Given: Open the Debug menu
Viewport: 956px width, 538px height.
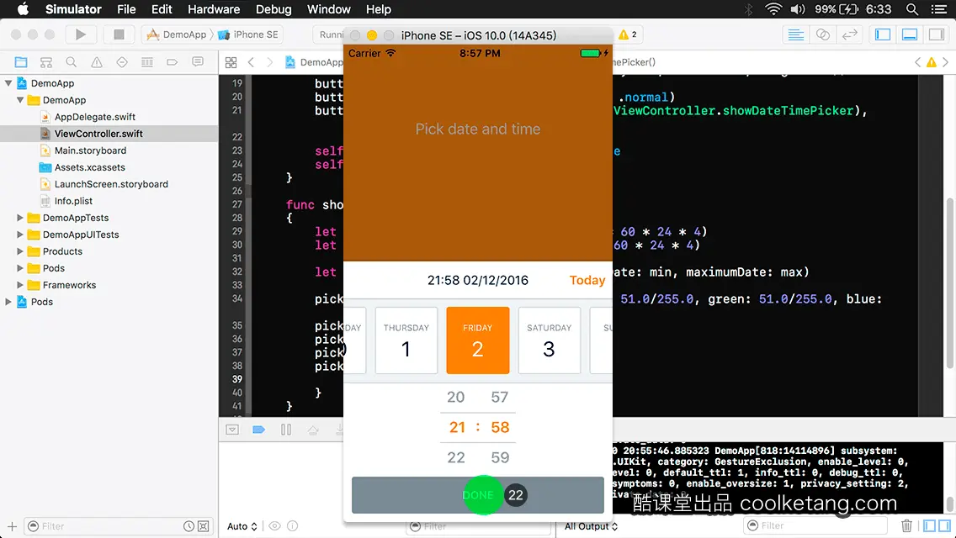Looking at the screenshot, I should tap(274, 9).
